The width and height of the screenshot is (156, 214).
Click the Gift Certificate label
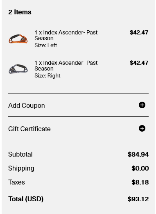(29, 129)
